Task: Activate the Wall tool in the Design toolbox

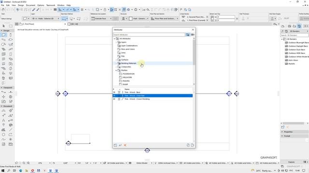Action: pyautogui.click(x=3, y=35)
